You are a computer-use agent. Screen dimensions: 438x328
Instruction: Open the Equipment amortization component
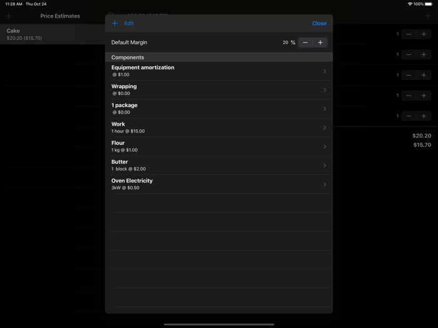click(219, 71)
